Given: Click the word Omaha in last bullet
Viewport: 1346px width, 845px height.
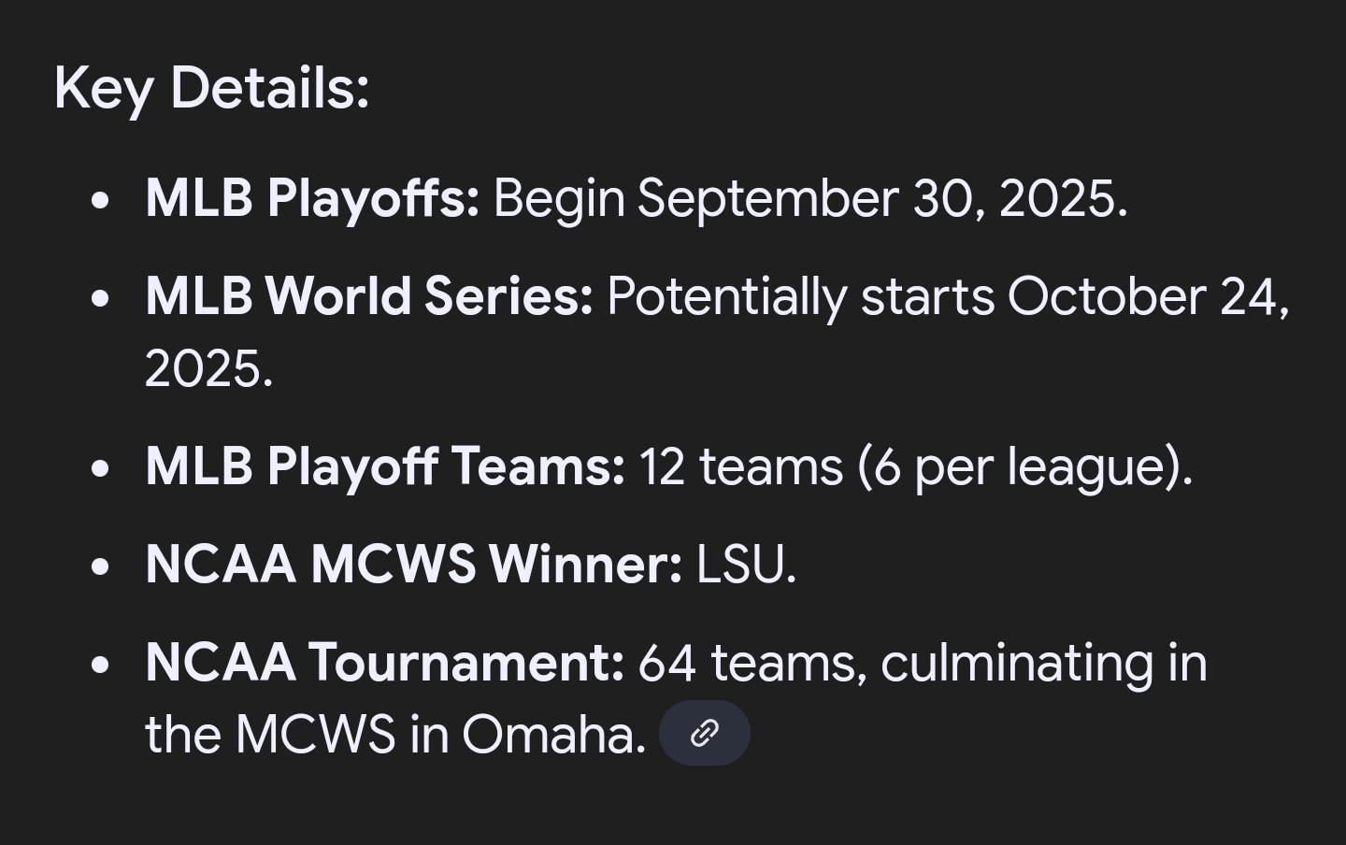Looking at the screenshot, I should click(553, 735).
